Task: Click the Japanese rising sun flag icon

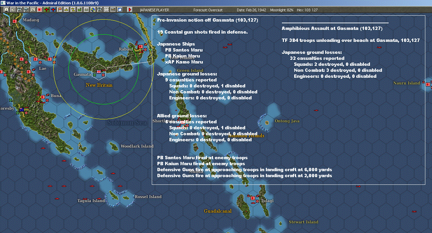Action: coord(40,10)
